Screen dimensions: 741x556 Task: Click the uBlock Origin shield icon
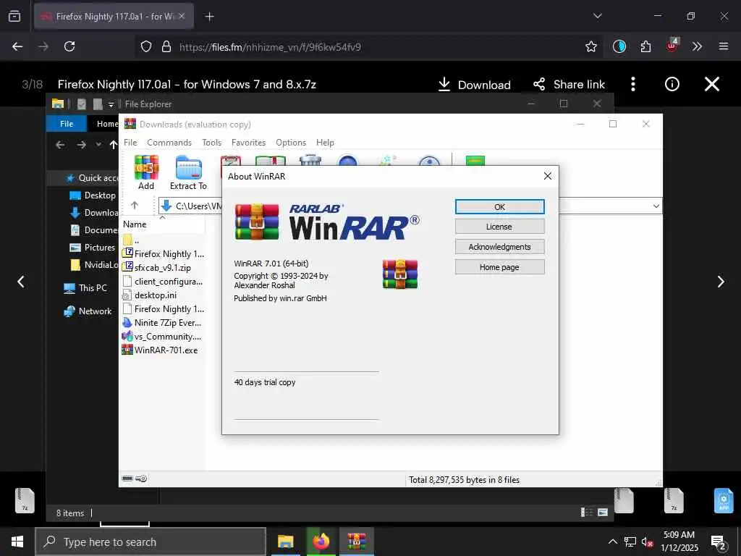point(672,46)
